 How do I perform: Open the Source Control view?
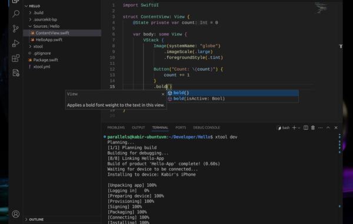(x=16, y=29)
